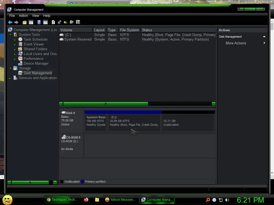Collapse the Storage tree node
274x205 pixels.
tap(10, 68)
